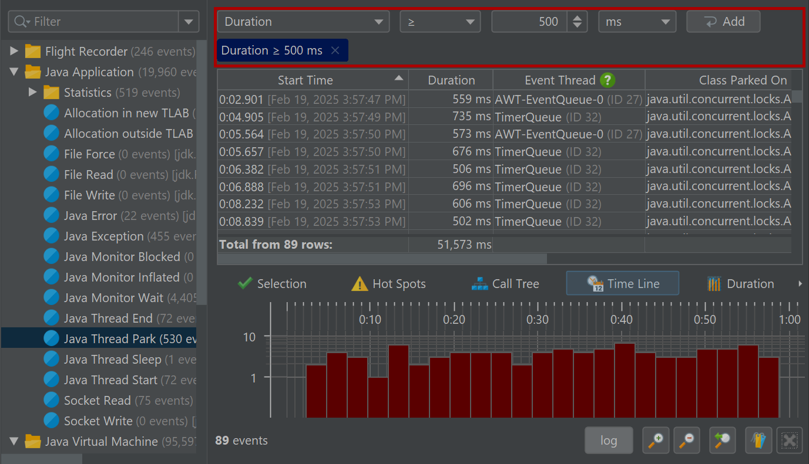Click the tags label icon below chart

(x=758, y=440)
